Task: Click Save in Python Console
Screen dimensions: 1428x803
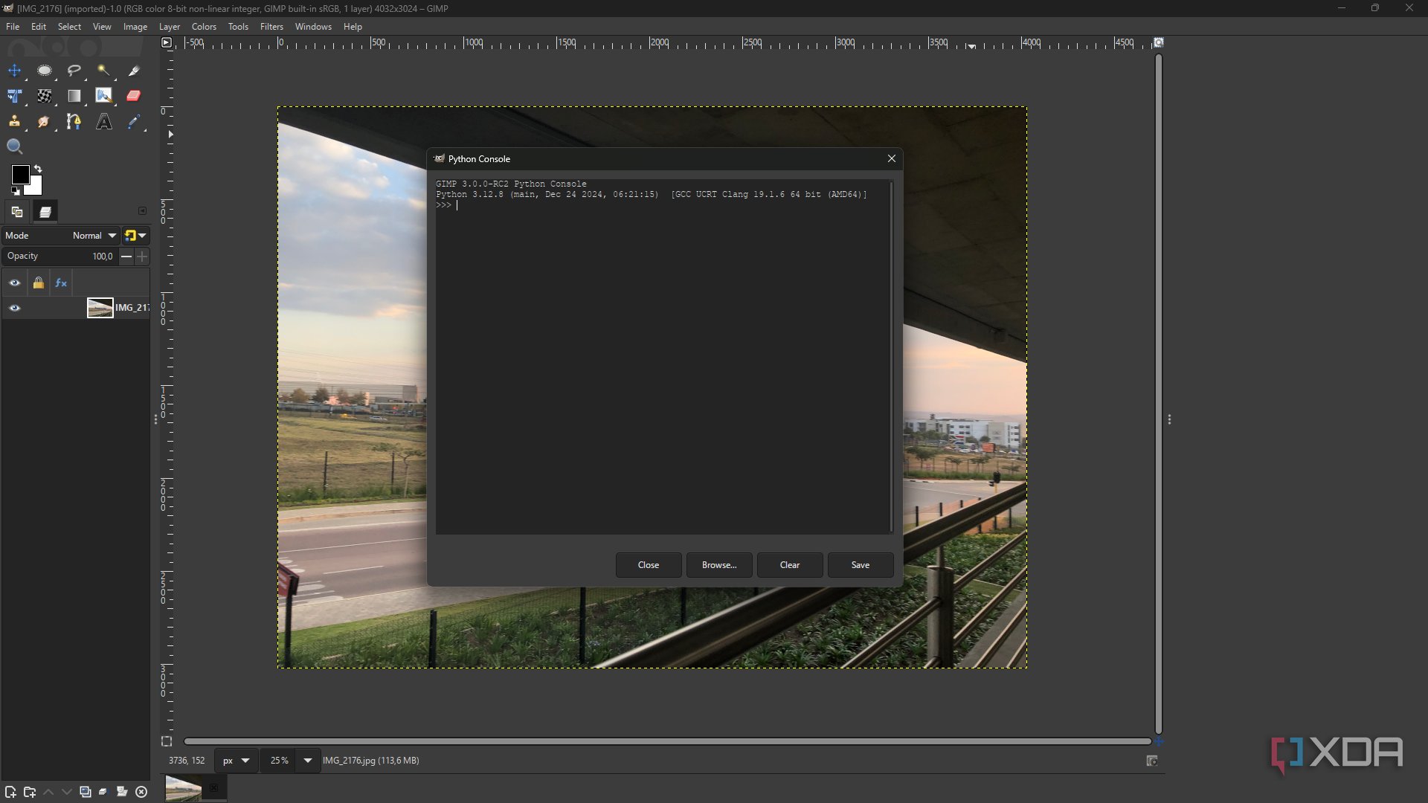Action: coord(861,565)
